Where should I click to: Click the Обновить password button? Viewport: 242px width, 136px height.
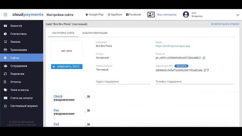pos(181,66)
